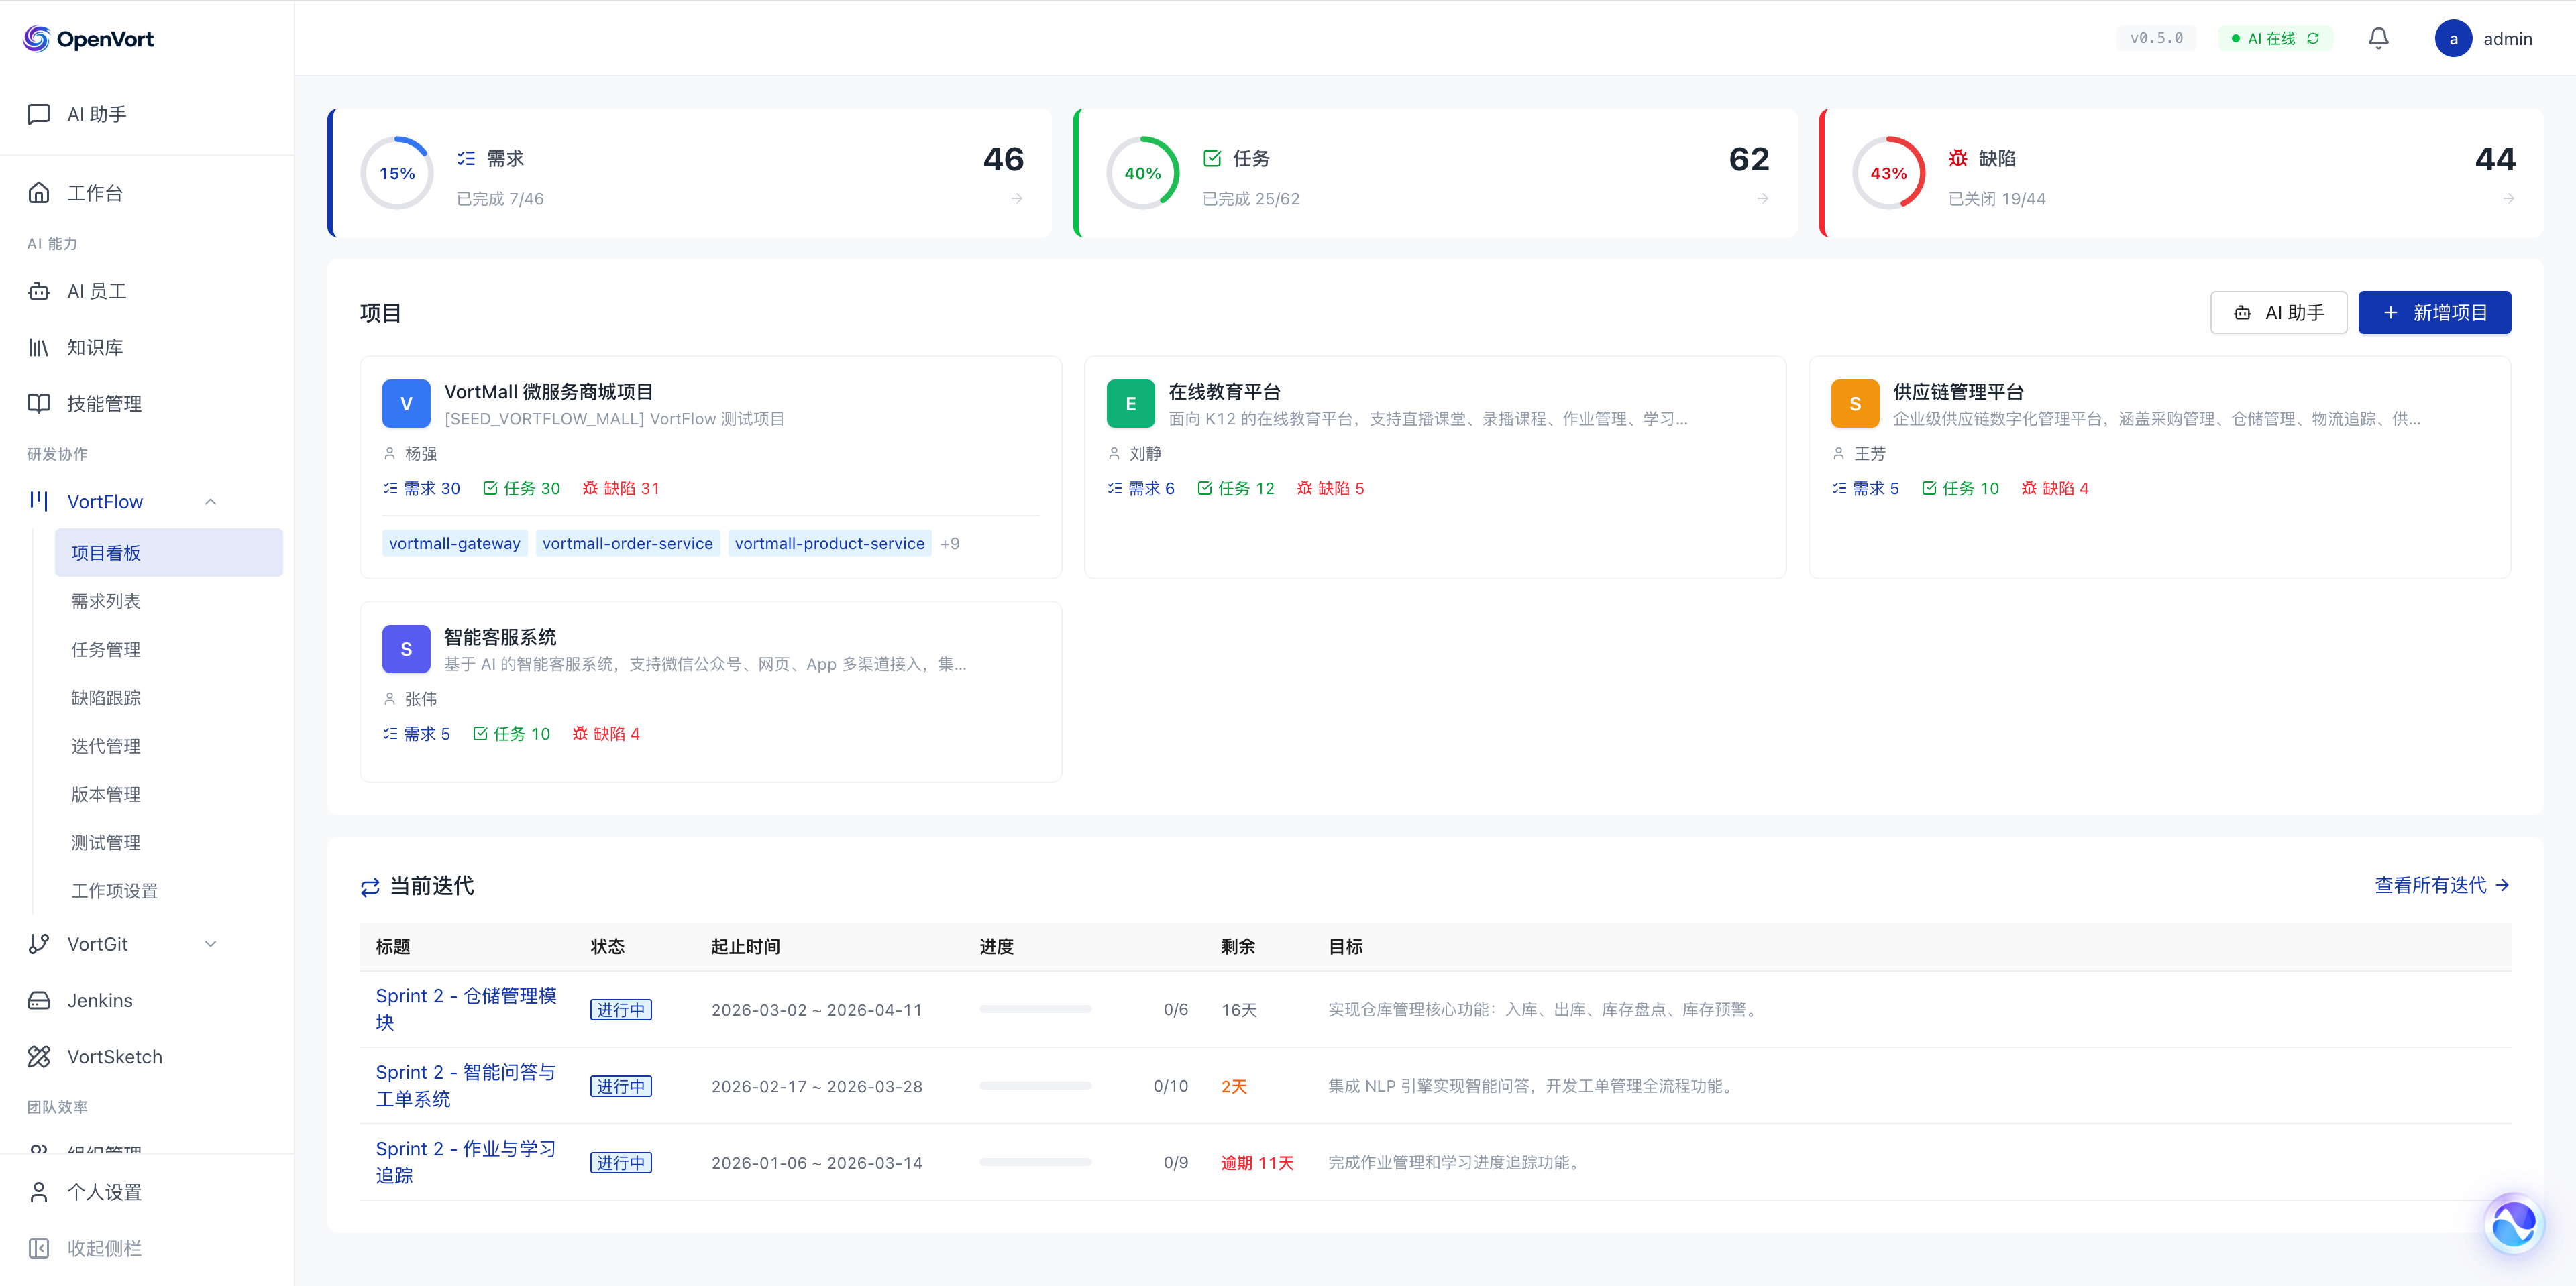Open notifications bell icon
Image resolution: width=2576 pixels, height=1286 pixels.
click(2378, 38)
